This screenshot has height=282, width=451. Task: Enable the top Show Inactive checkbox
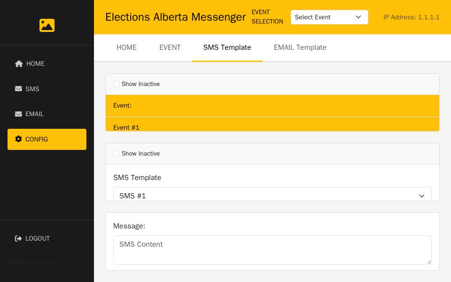pos(117,84)
